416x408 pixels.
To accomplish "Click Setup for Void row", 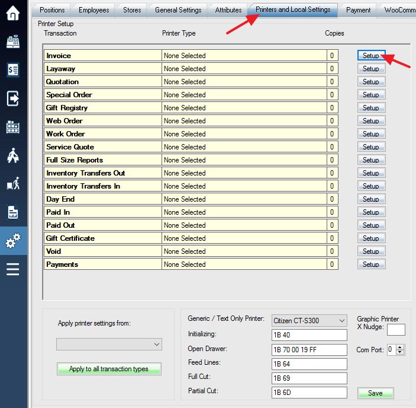I will point(371,251).
